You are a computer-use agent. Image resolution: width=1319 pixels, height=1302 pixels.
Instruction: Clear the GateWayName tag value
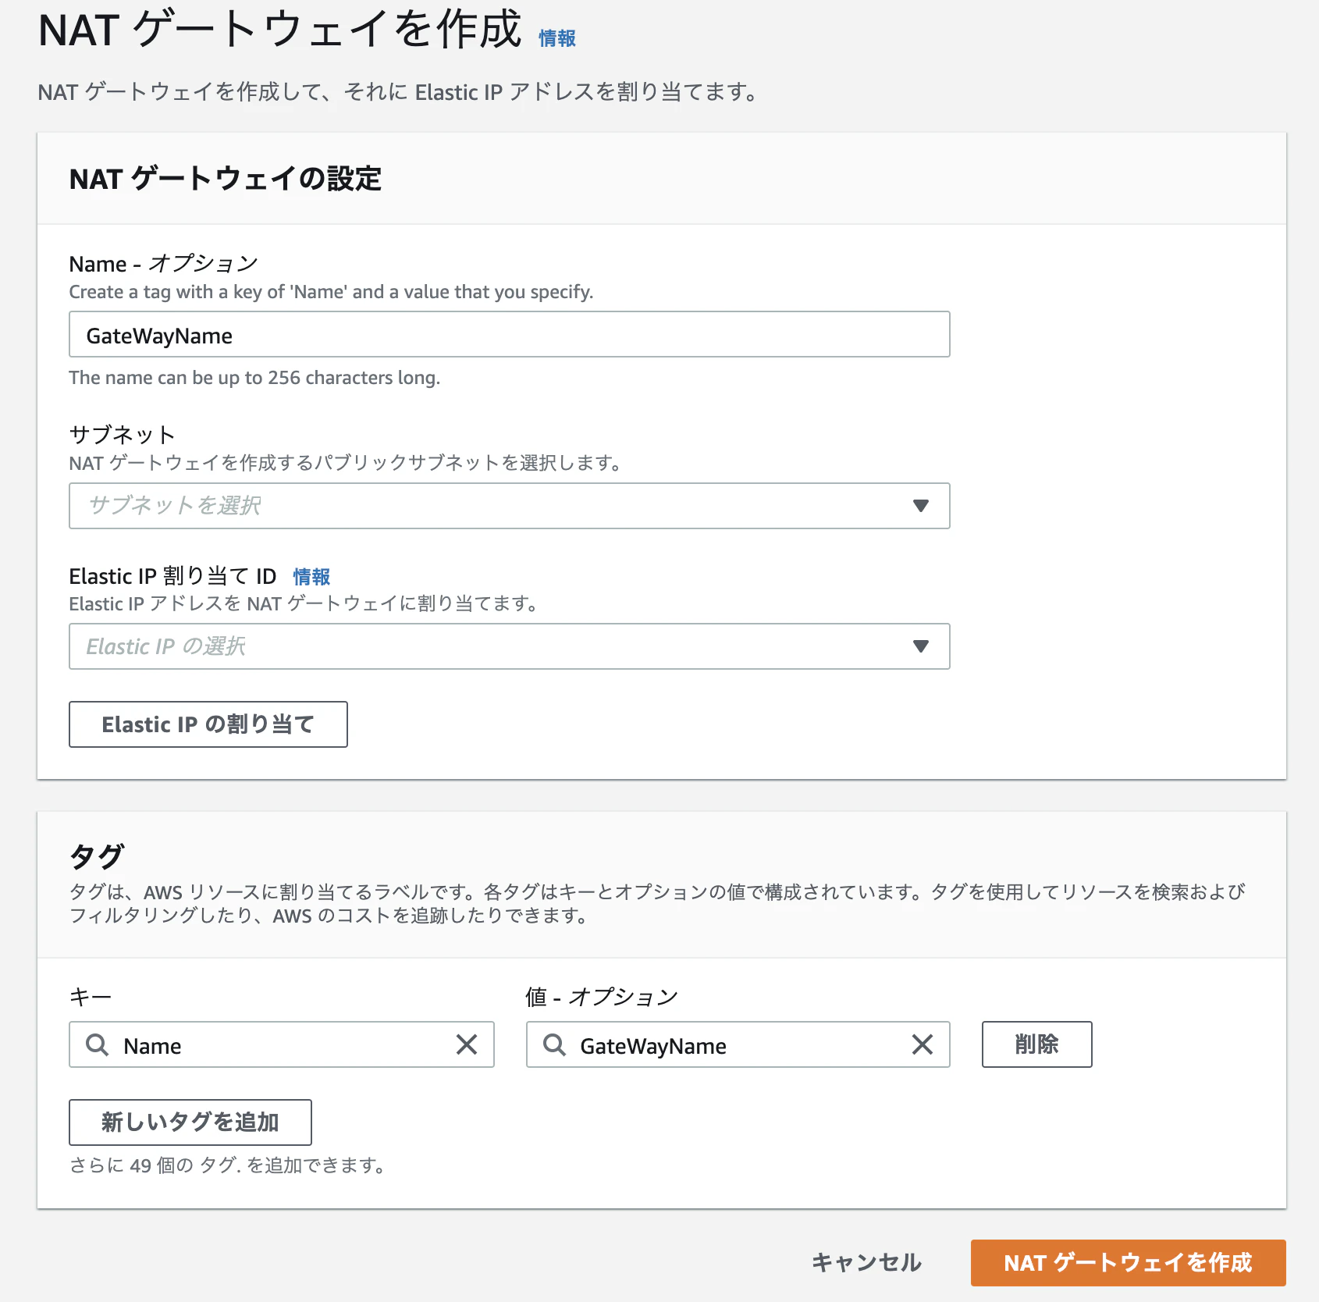[923, 1045]
